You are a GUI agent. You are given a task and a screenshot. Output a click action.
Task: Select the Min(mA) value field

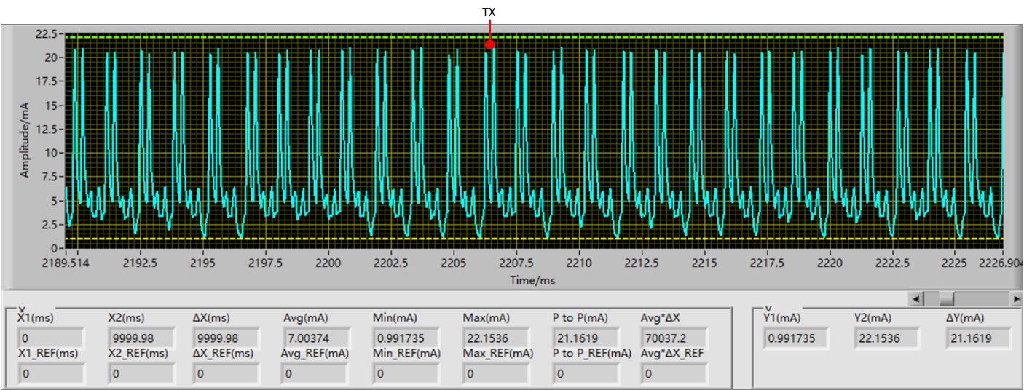pos(406,338)
